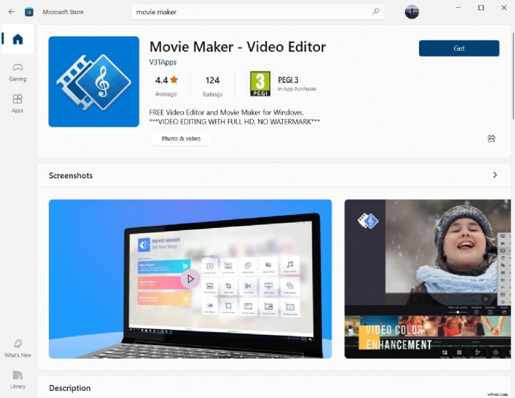Click the search magnifier icon
Screen dimensions: 515x398
tap(375, 12)
